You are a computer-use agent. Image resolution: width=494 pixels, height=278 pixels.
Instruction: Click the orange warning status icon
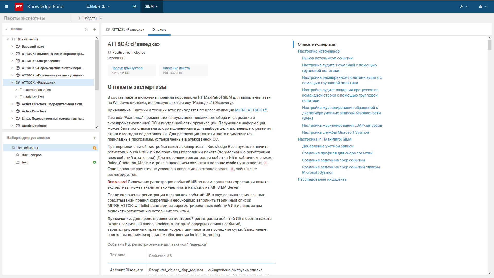click(94, 148)
